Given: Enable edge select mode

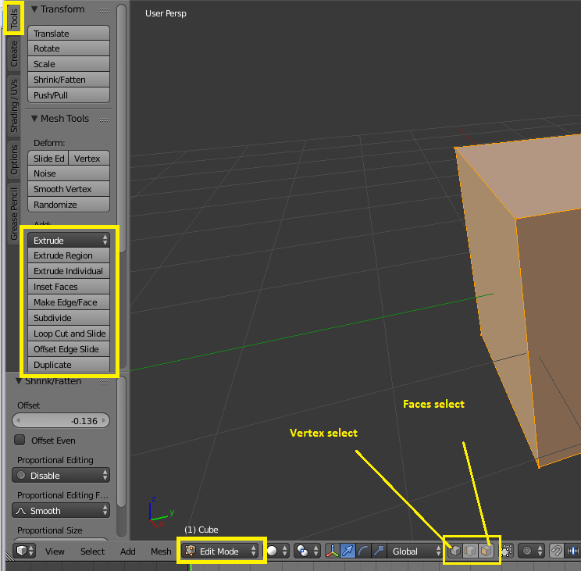Looking at the screenshot, I should pyautogui.click(x=471, y=551).
